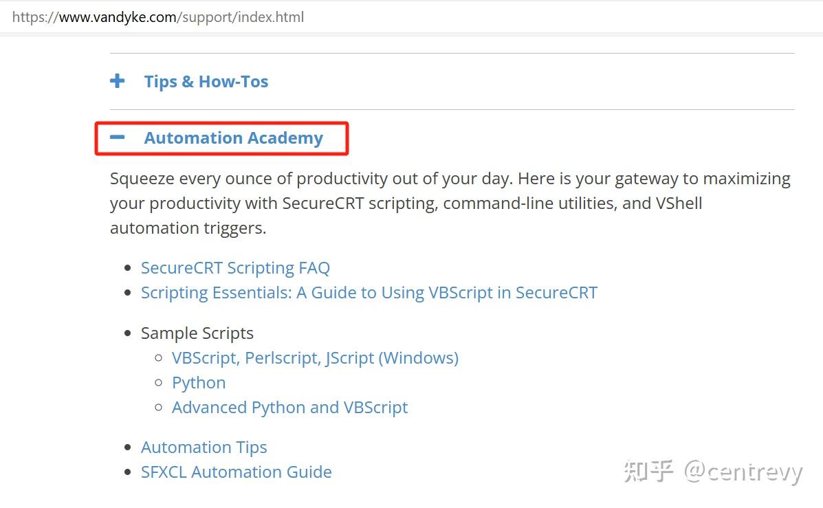Open the Automation Tips link

[x=204, y=447]
